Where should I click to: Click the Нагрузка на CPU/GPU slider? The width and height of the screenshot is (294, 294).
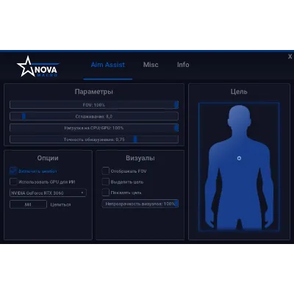pos(94,128)
